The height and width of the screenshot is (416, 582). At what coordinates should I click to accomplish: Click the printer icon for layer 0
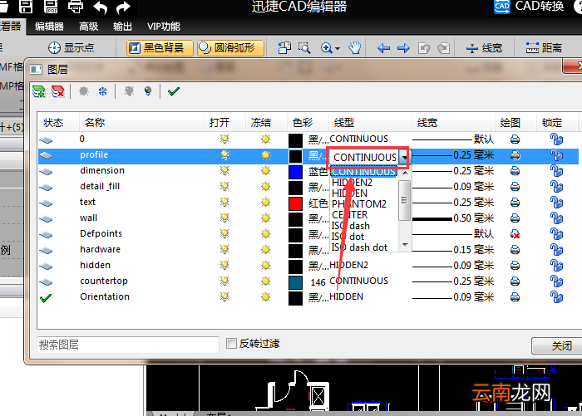515,139
